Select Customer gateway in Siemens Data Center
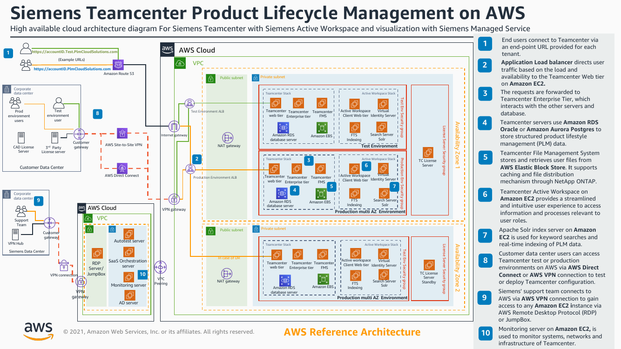 50,223
